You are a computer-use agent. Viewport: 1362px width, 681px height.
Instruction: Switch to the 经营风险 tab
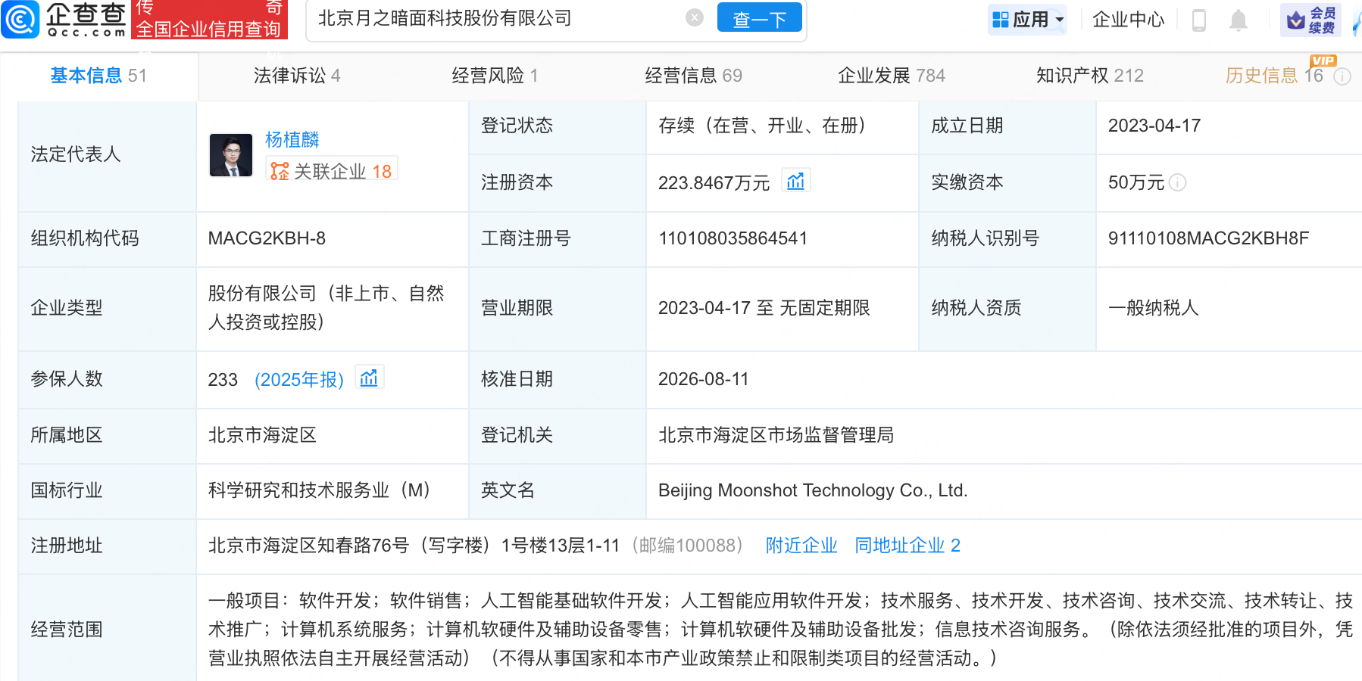tap(495, 76)
